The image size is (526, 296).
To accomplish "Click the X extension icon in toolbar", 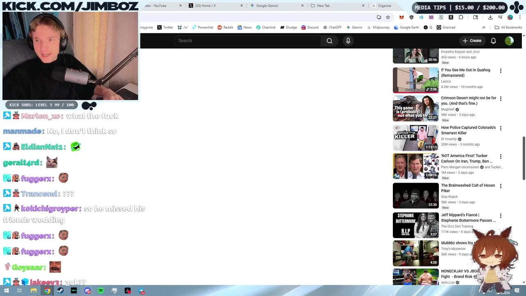I will [x=451, y=17].
